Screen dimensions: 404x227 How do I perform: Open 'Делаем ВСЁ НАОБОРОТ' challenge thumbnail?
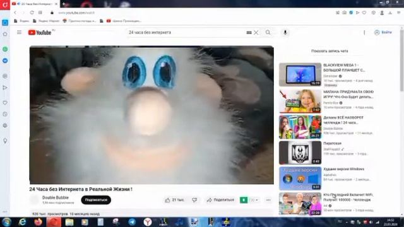point(300,127)
